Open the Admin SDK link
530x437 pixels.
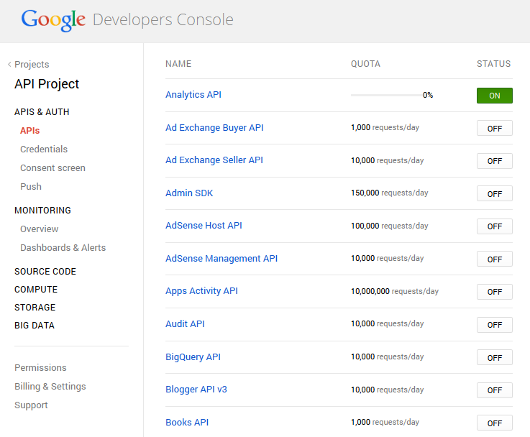[x=189, y=193]
